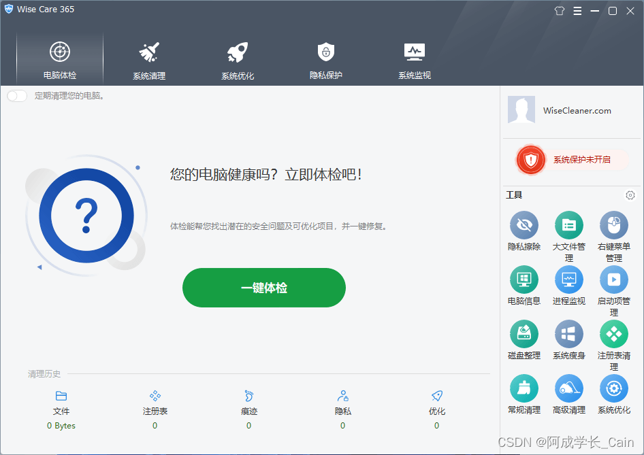Click the 系统保护未开启 warning label
The height and width of the screenshot is (455, 644).
pos(581,160)
